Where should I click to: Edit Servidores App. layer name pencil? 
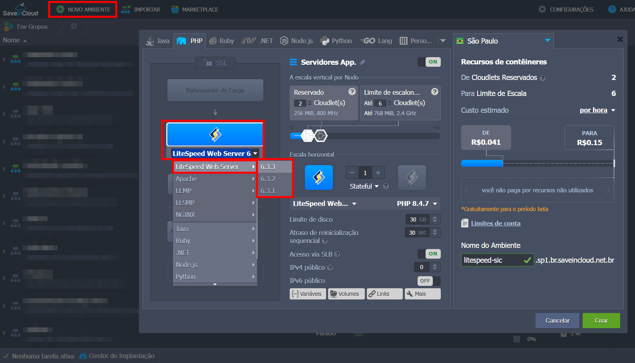[x=363, y=62]
